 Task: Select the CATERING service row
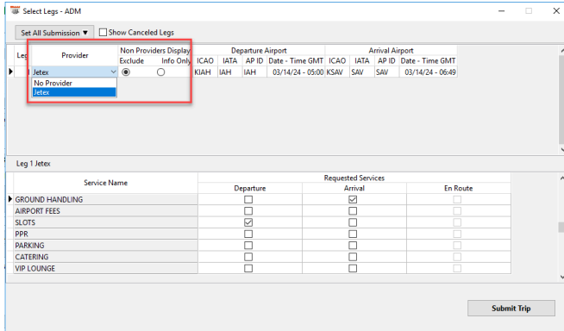[x=105, y=257]
